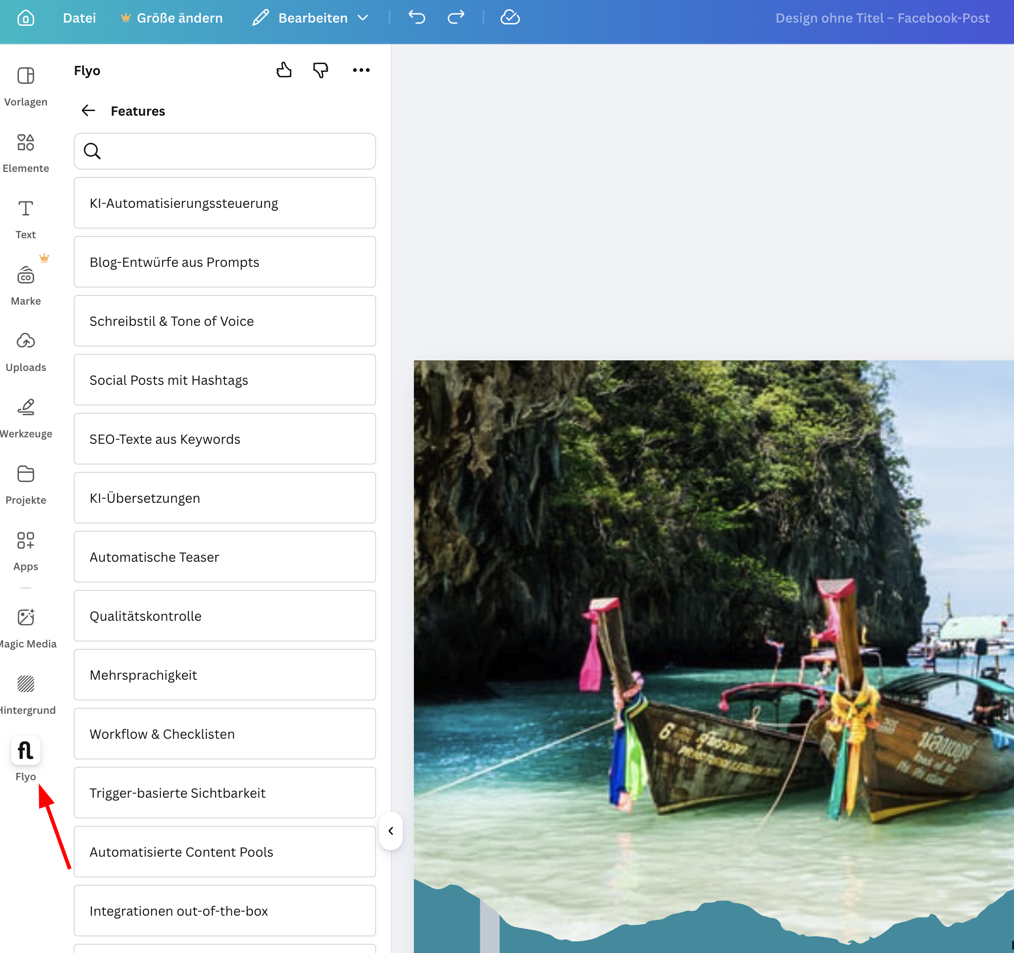Click the thumbs down icon
The image size is (1014, 953).
coord(320,70)
